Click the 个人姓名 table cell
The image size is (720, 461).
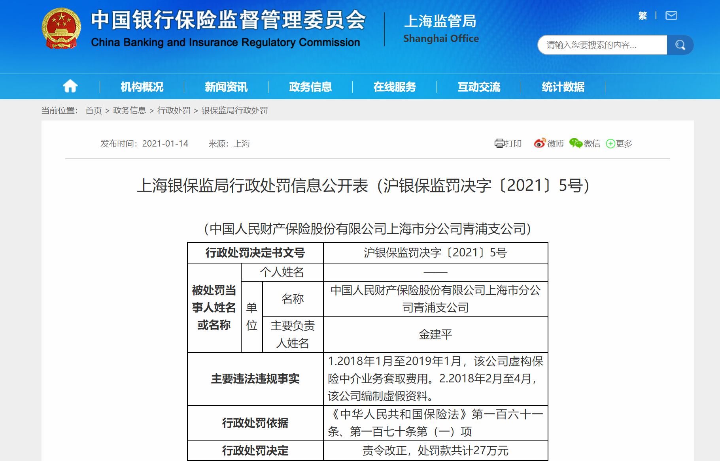point(282,272)
